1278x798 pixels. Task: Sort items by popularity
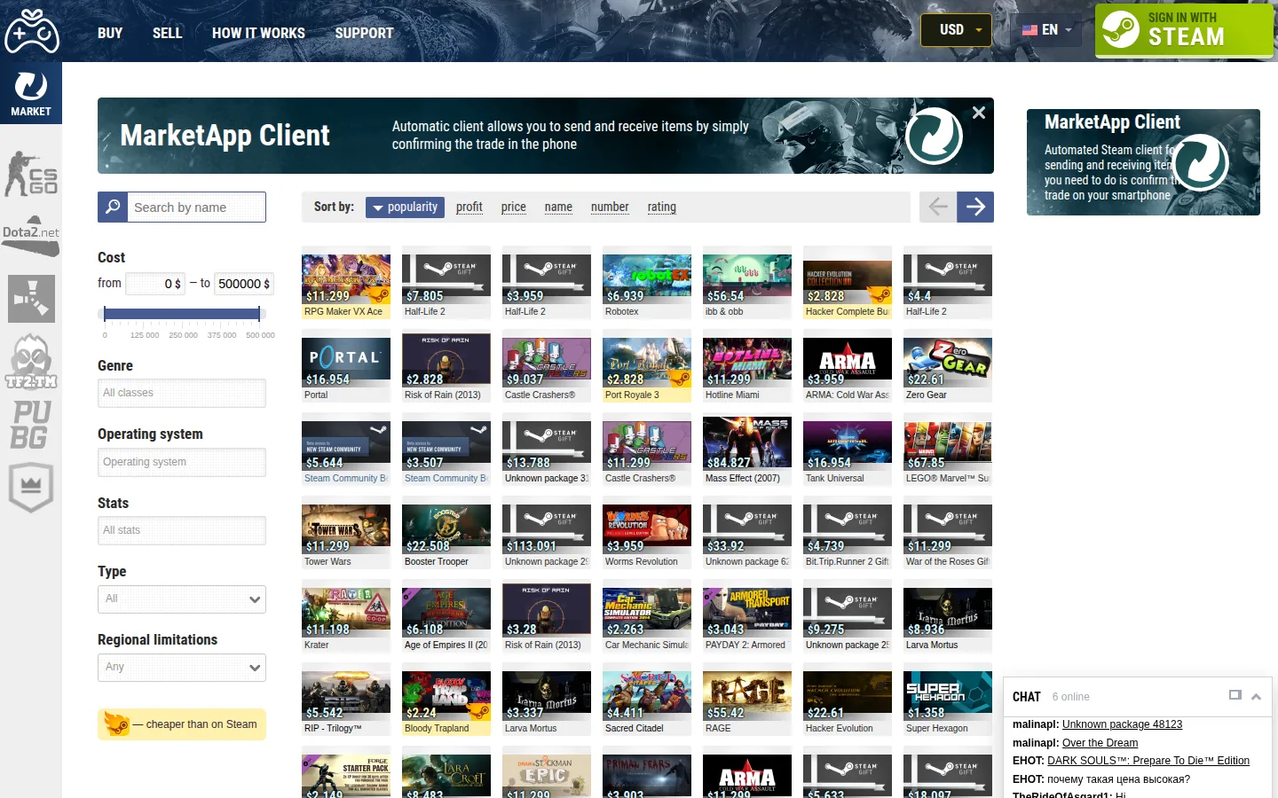[405, 207]
